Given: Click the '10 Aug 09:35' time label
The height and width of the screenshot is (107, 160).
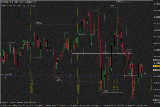Looking at the screenshot, I should click(131, 105).
